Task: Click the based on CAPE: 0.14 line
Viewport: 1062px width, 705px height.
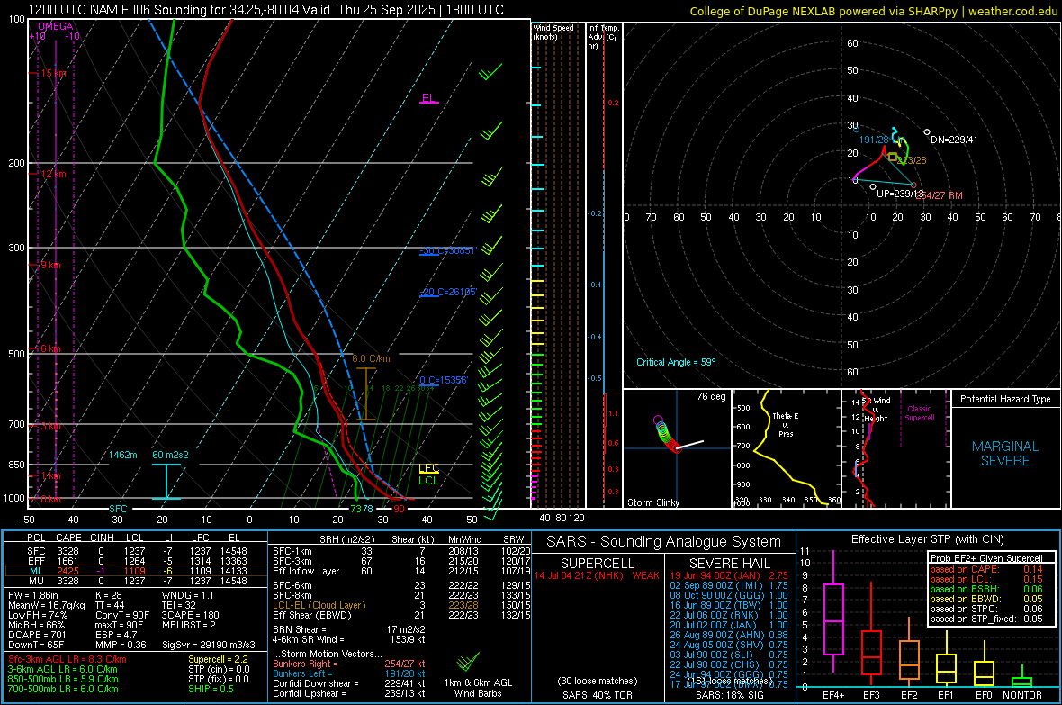Action: [x=985, y=569]
